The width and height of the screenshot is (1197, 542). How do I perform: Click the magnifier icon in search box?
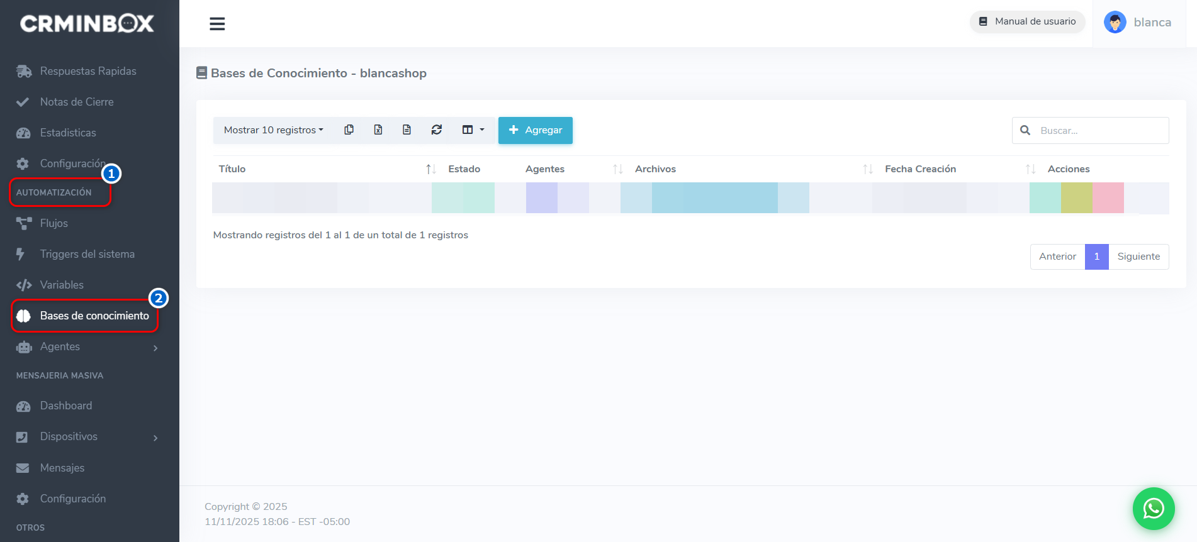[1025, 131]
